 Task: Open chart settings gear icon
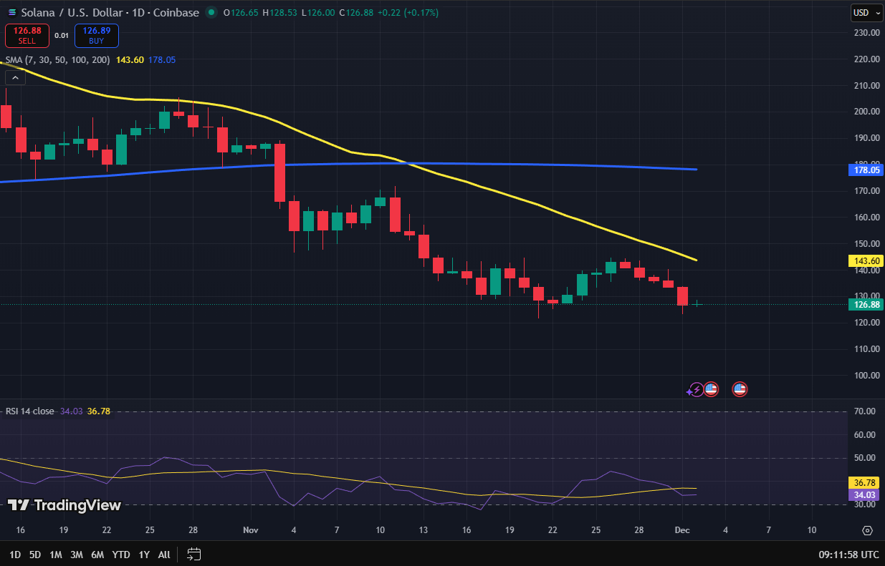click(x=867, y=530)
